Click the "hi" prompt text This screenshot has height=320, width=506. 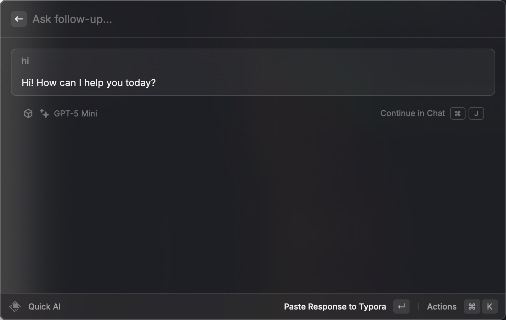click(25, 61)
